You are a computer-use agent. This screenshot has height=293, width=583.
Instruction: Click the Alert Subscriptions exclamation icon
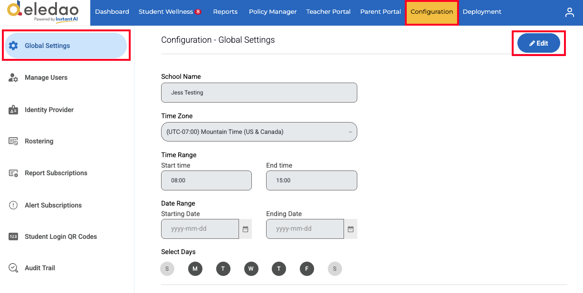13,205
